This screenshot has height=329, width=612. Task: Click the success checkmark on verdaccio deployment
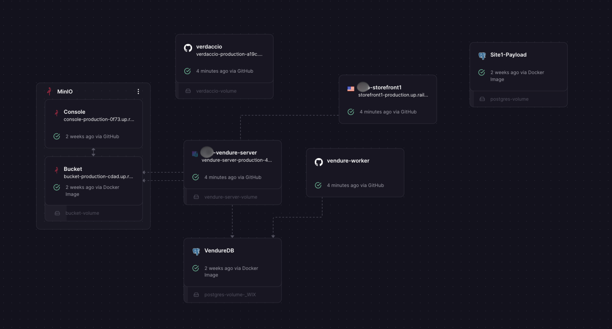(188, 71)
